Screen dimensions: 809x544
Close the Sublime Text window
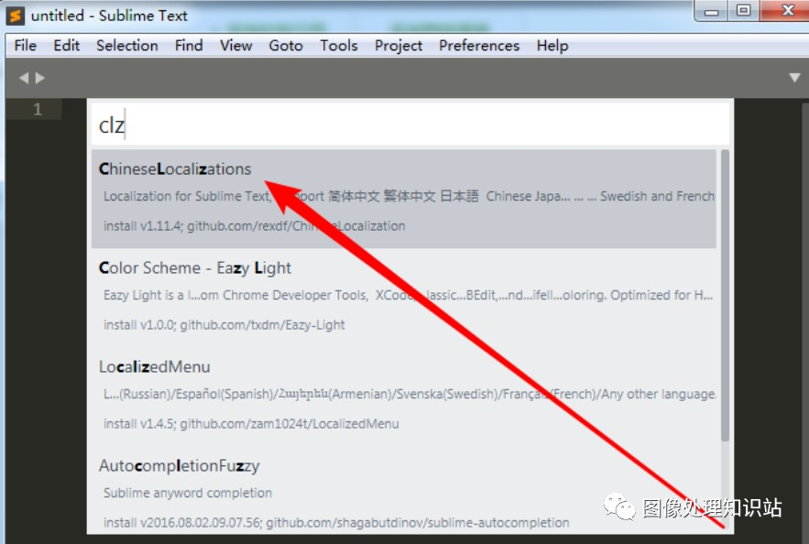tap(786, 10)
